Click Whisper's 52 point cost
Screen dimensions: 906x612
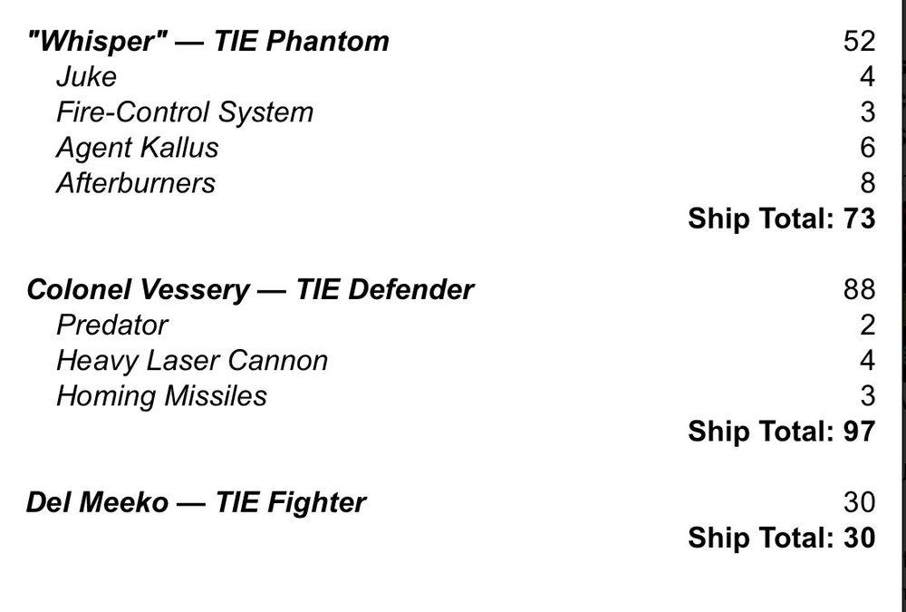coord(858,42)
